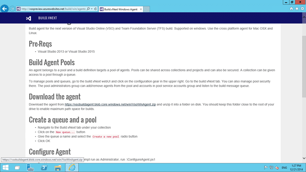Click the site favicon in address bar
The height and width of the screenshot is (172, 306).
pos(19,9)
